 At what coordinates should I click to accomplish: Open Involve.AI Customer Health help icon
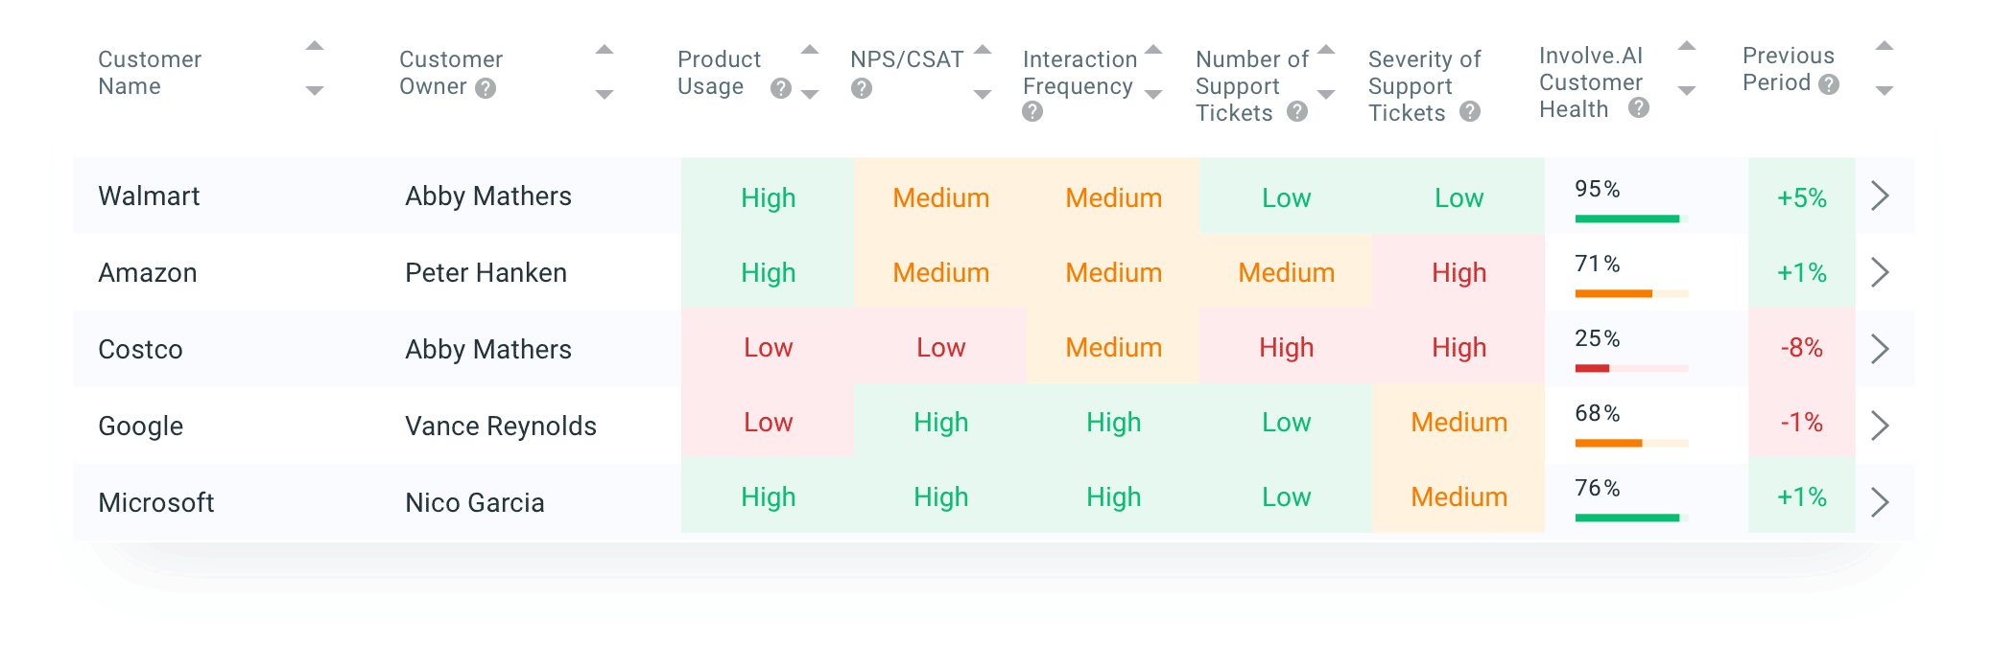coord(1639,107)
